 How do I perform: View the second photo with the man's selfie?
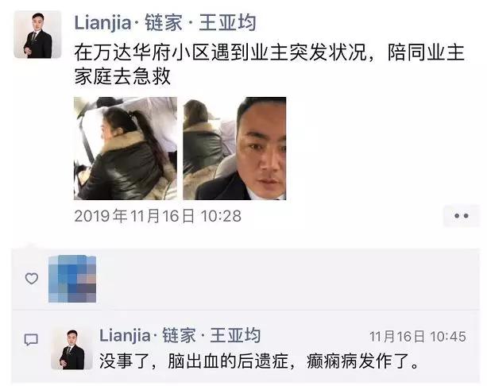(x=234, y=149)
